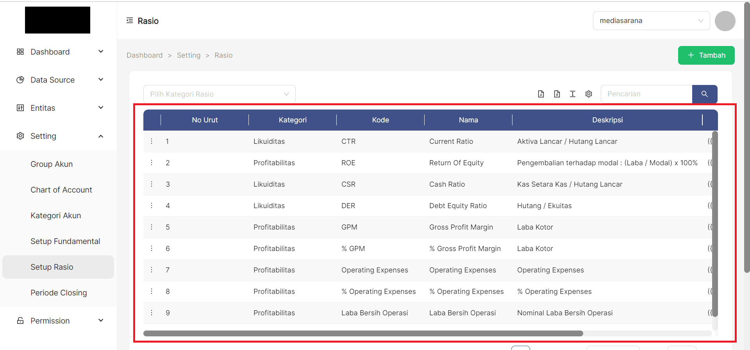Click the row height density icon

coord(573,94)
